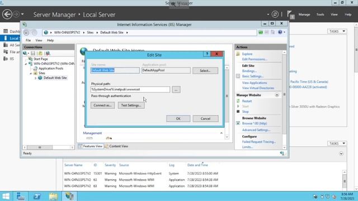
Task: Click the delete connection icon in Connections toolbar
Action: (48, 54)
